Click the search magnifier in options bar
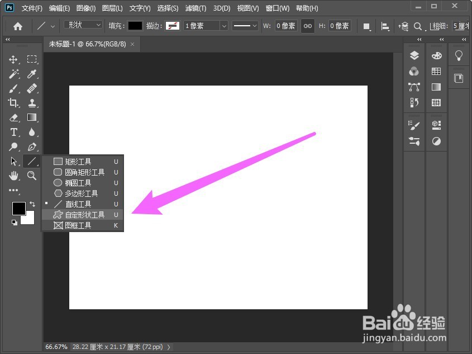472x354 pixels. tap(417, 26)
